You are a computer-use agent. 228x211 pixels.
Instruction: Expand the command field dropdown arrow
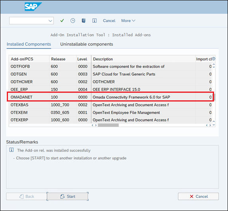click(50, 21)
